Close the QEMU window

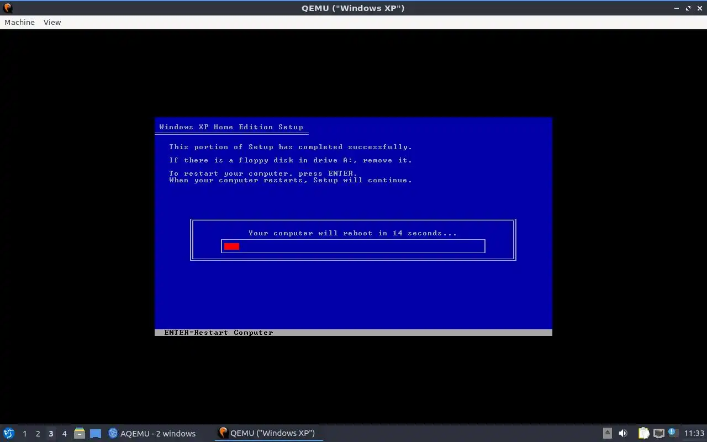(x=699, y=8)
